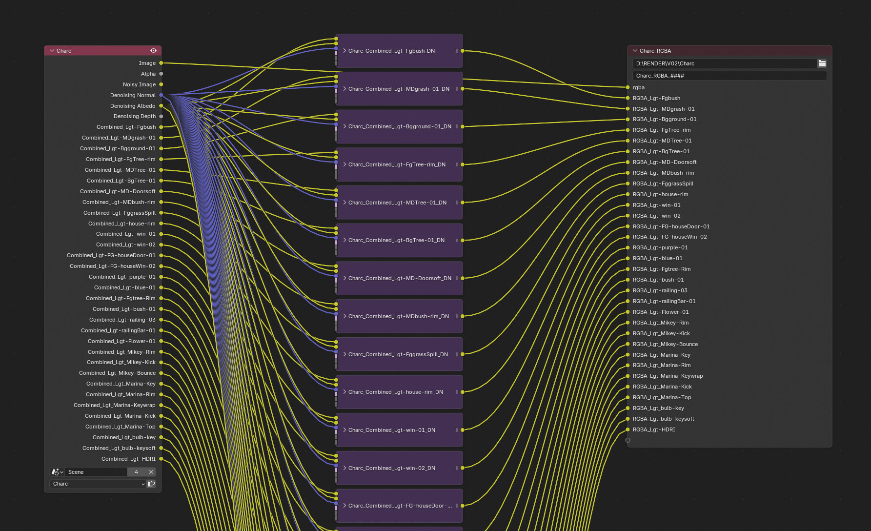This screenshot has height=531, width=871.
Task: Select the Combined_Lgt-FG-houseDoor-01 output label
Action: pyautogui.click(x=111, y=255)
